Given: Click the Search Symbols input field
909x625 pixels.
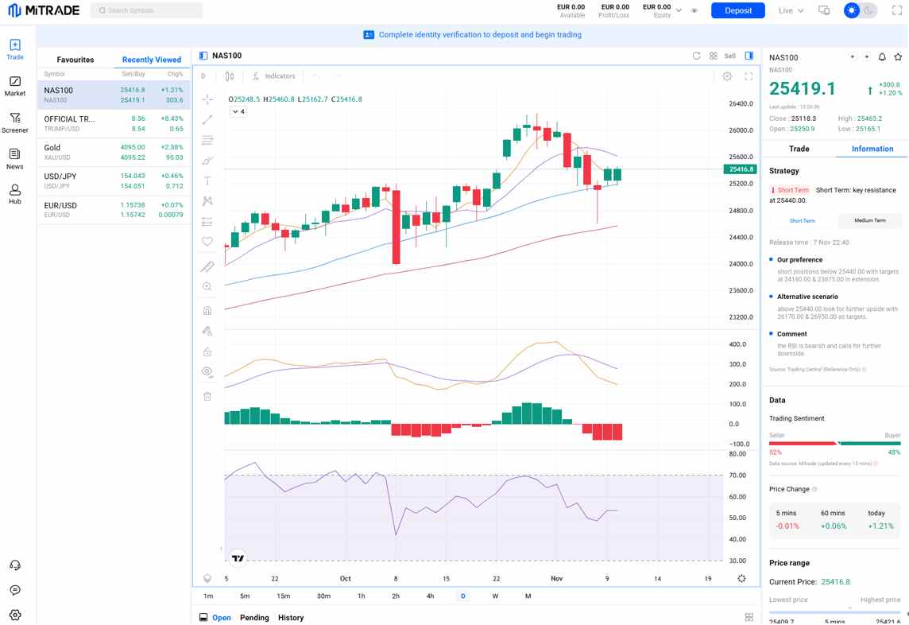Looking at the screenshot, I should coord(147,10).
